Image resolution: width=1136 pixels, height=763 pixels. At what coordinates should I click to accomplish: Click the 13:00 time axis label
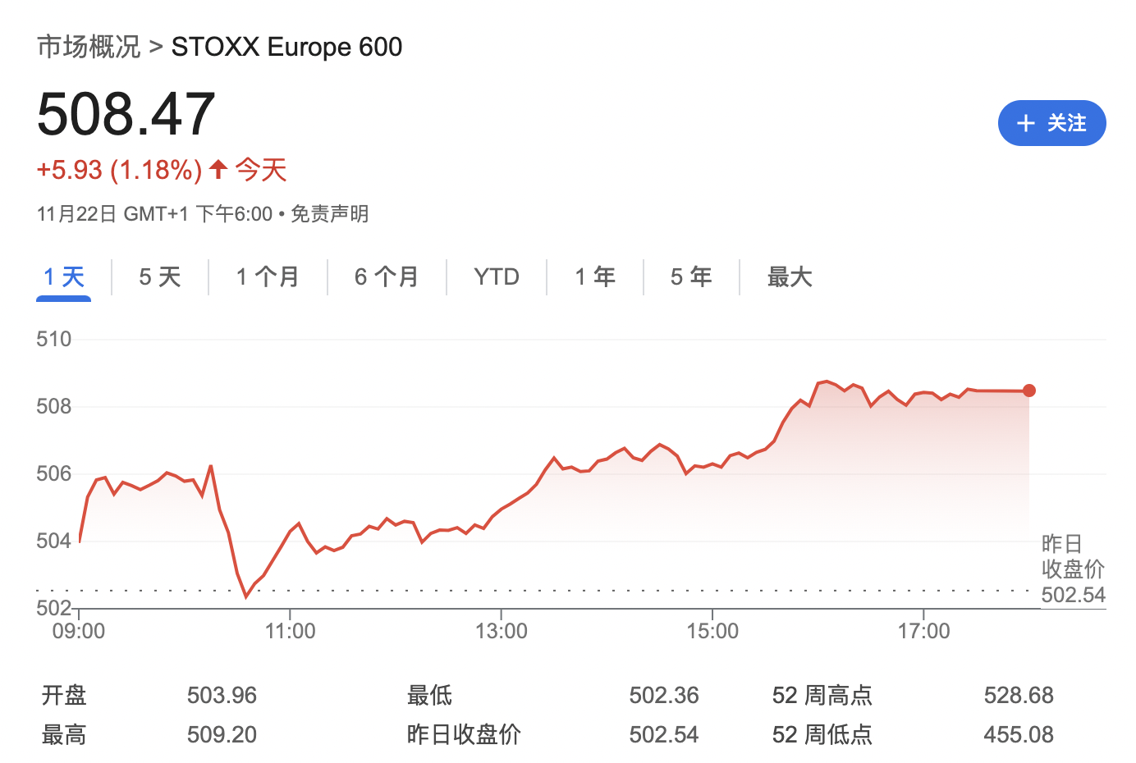[x=501, y=631]
